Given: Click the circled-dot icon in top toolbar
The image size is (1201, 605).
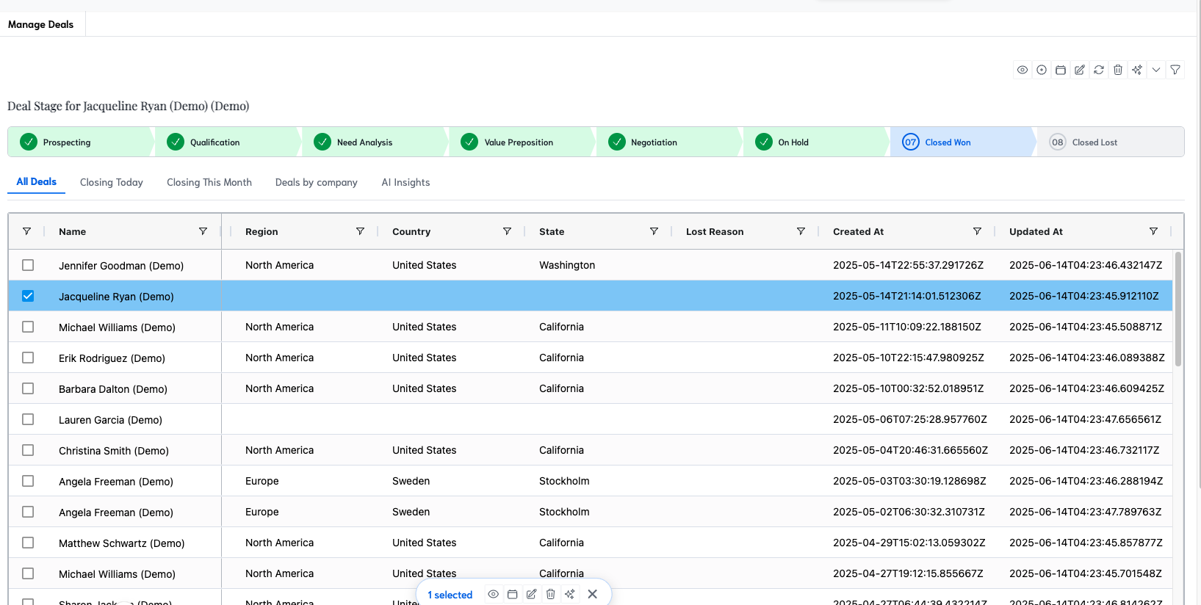Looking at the screenshot, I should pos(1042,70).
